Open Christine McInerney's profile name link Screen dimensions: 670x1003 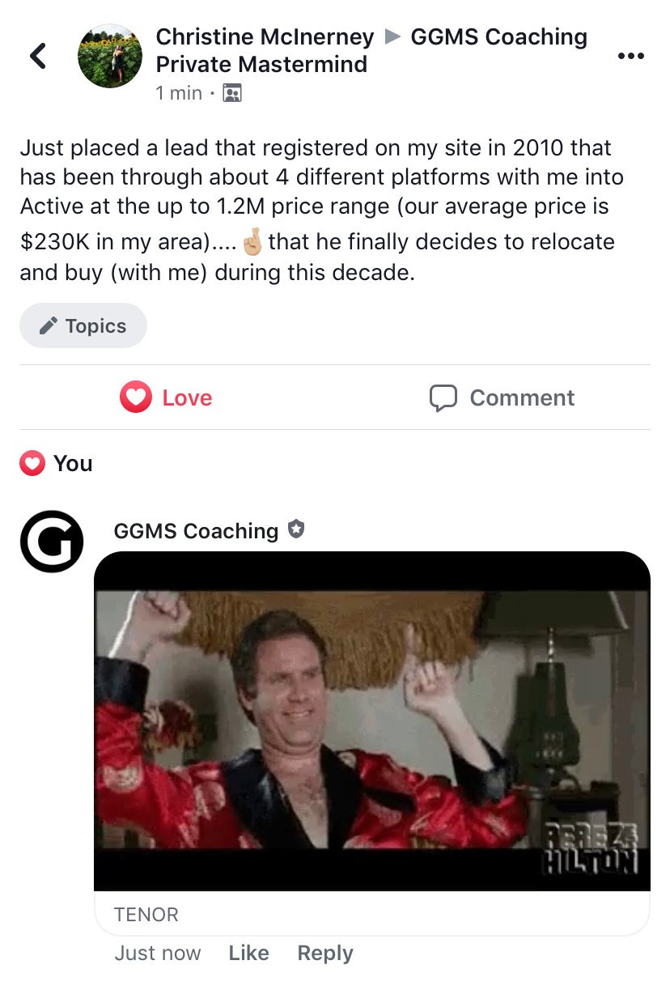[x=265, y=36]
